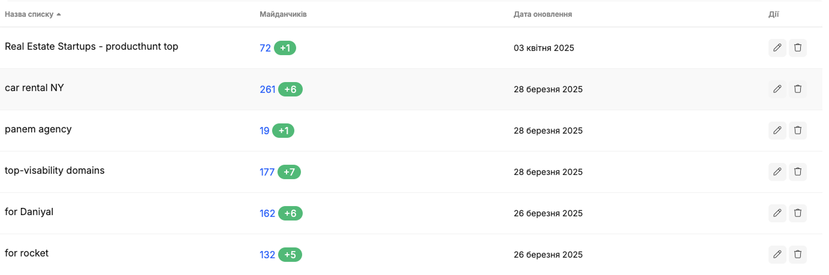Edit the Real Estate Startups list
Image resolution: width=829 pixels, height=275 pixels.
777,48
